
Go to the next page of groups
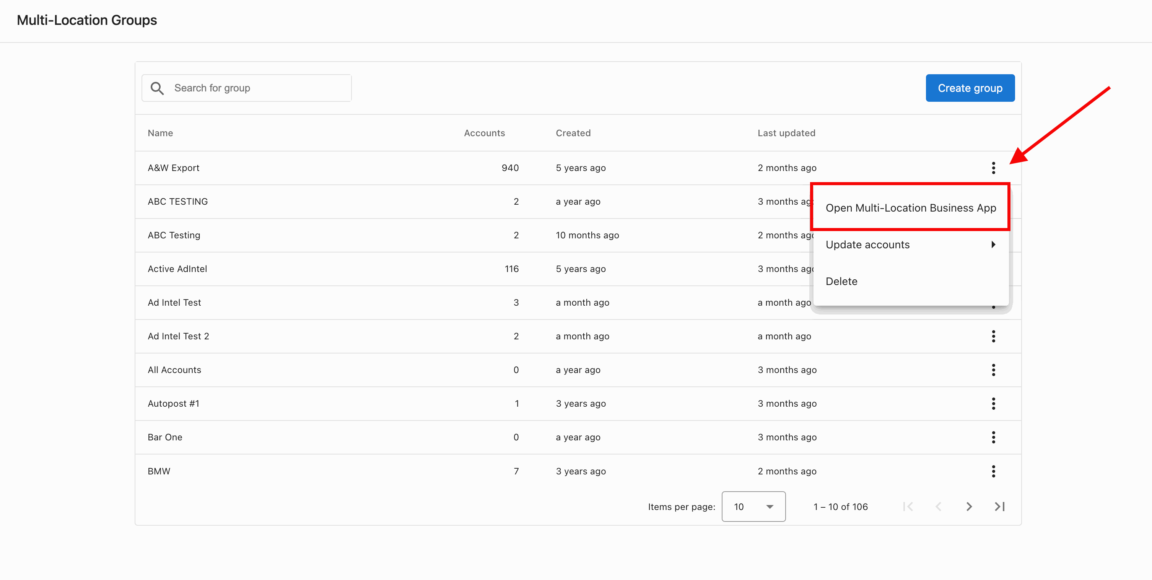click(969, 507)
